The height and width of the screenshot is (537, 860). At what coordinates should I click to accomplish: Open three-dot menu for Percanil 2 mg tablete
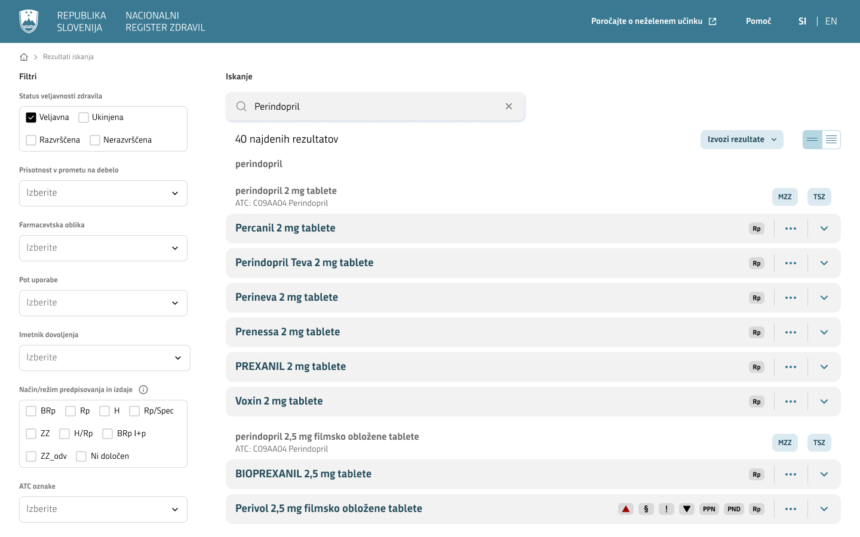(x=791, y=229)
